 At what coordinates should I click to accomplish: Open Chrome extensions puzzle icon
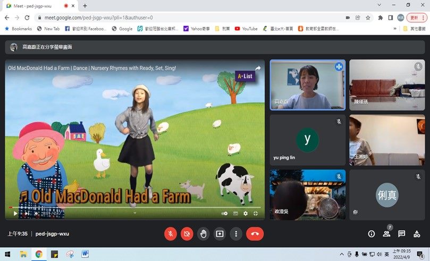click(x=381, y=17)
